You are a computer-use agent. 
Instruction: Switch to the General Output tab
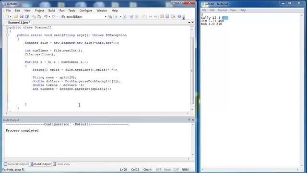[16, 164]
